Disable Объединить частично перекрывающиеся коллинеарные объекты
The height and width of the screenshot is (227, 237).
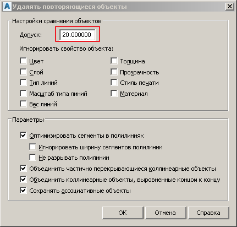pos(23,169)
